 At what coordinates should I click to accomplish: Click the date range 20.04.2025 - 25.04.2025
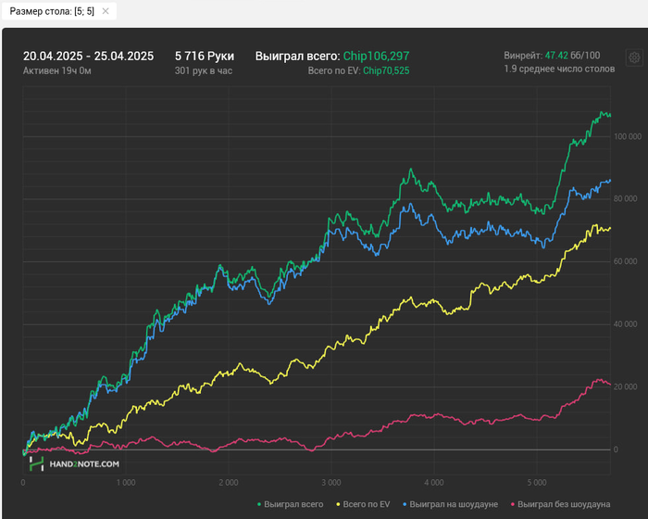(x=88, y=57)
